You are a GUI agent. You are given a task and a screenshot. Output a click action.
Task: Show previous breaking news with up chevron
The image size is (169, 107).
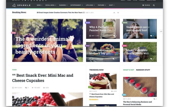click(114, 13)
